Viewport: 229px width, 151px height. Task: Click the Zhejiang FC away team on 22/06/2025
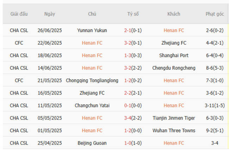[x=174, y=43]
